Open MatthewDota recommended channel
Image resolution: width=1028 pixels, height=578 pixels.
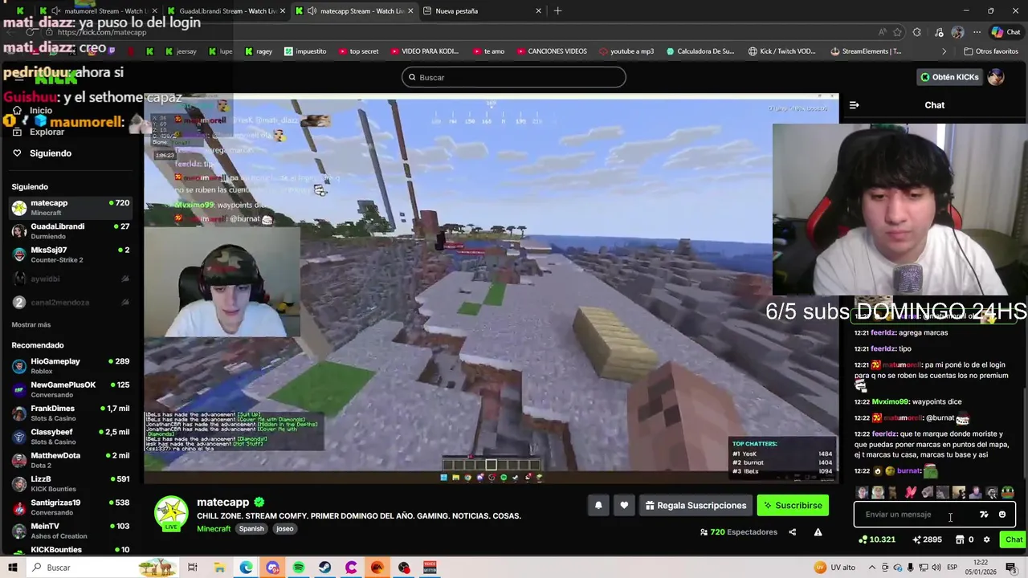[x=71, y=460]
